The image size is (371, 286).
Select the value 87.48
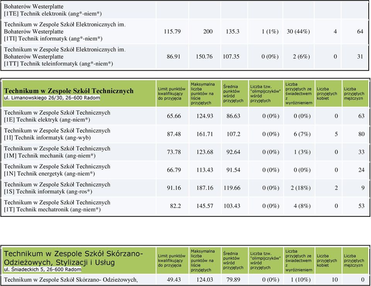click(x=174, y=134)
